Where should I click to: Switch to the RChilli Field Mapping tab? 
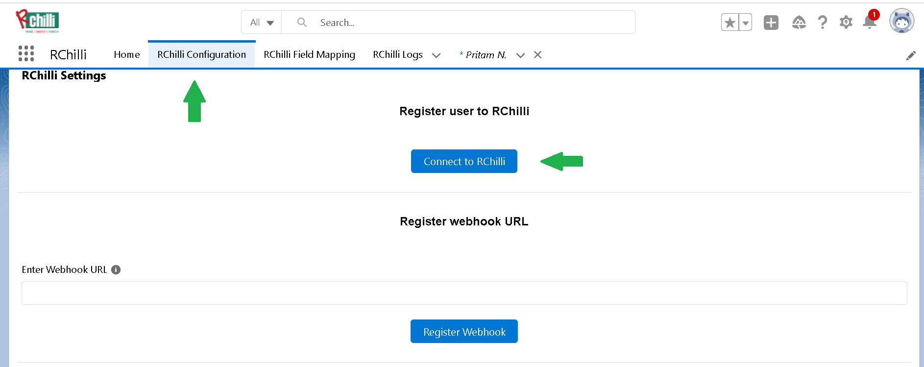point(309,54)
